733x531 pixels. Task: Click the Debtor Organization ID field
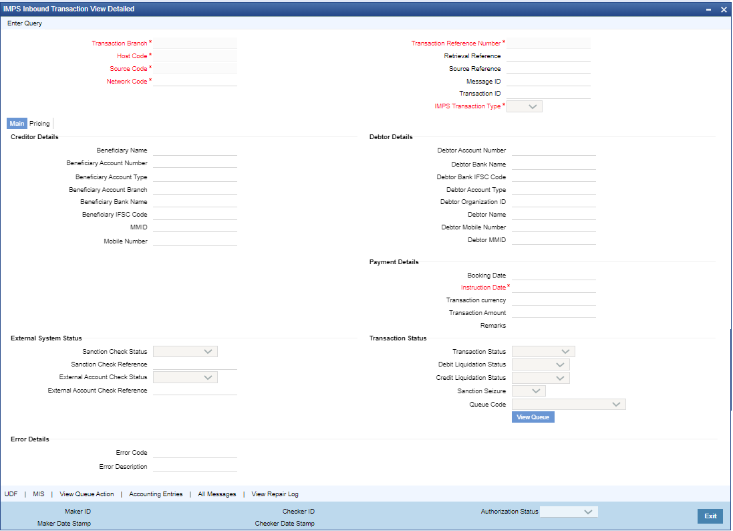pos(554,202)
